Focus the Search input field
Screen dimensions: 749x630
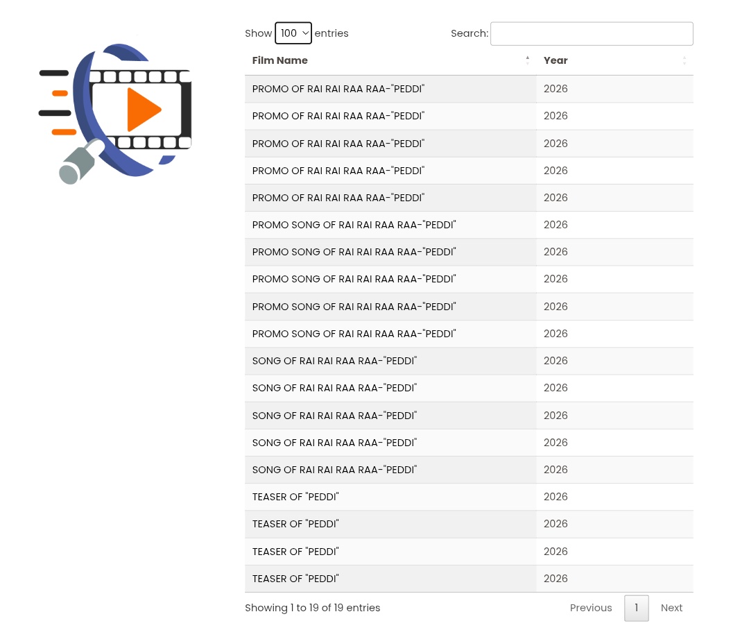click(x=592, y=33)
